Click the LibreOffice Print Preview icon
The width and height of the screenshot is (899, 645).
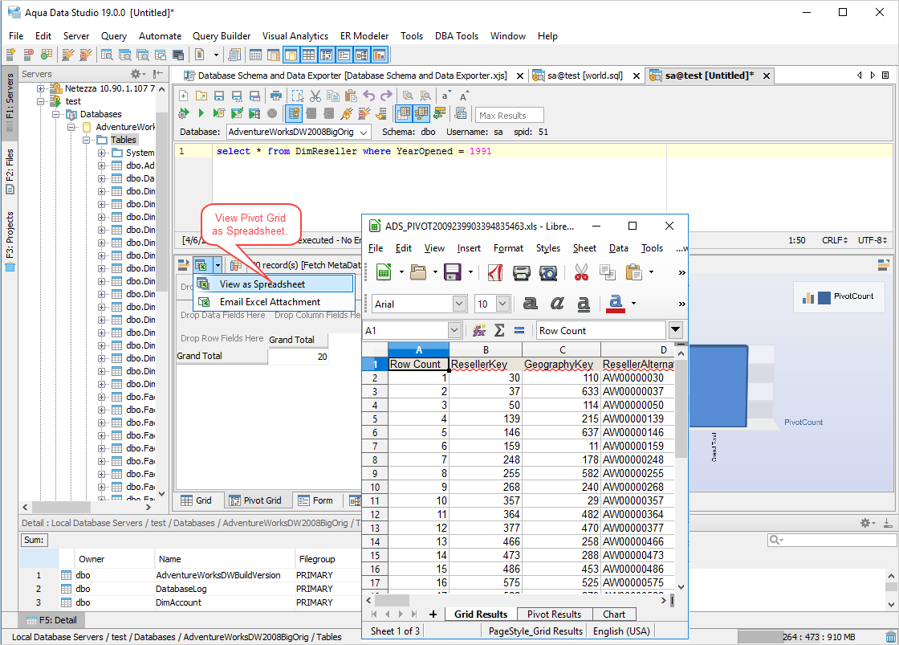coord(548,272)
